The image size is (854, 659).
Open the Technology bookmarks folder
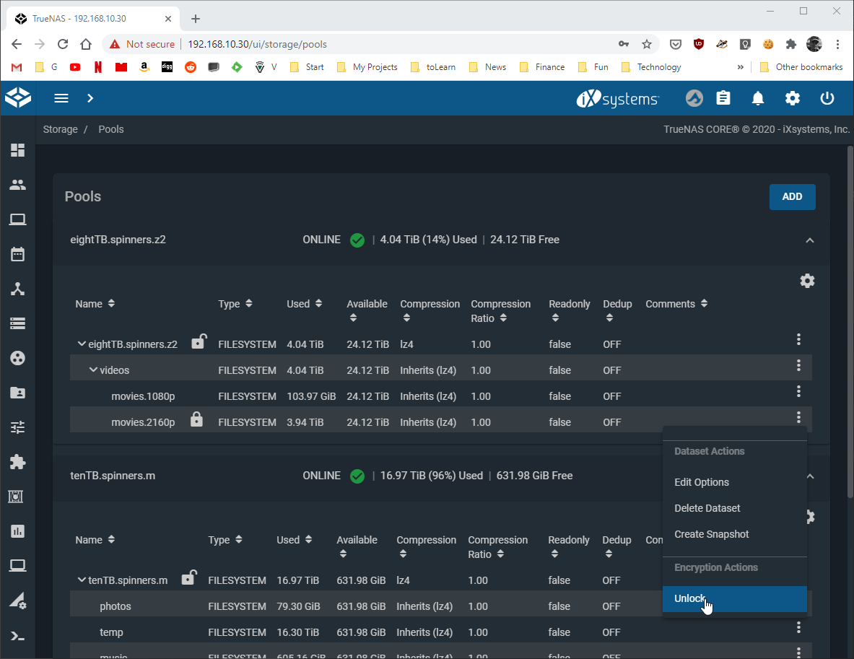pos(651,67)
